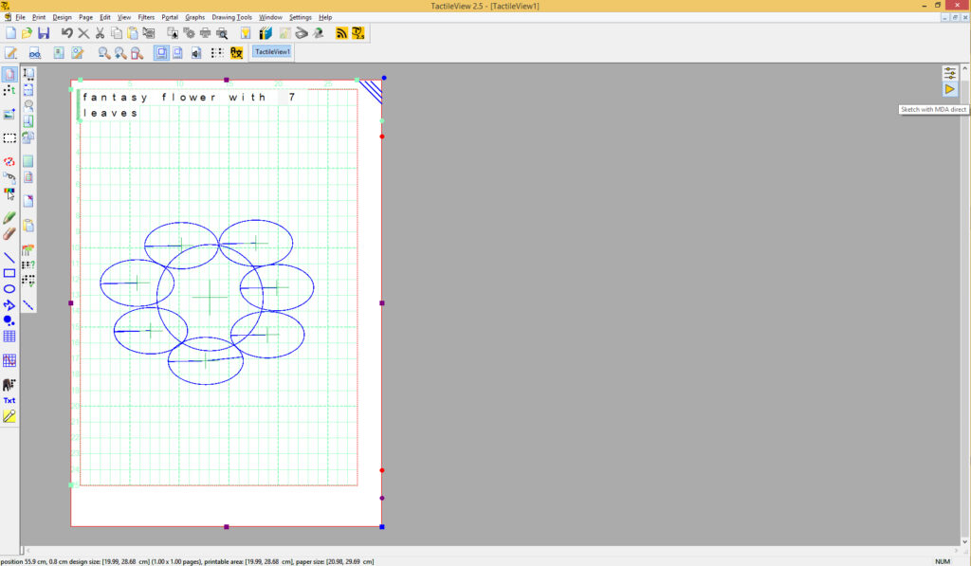Open the Design menu
971x566 pixels.
pyautogui.click(x=62, y=17)
